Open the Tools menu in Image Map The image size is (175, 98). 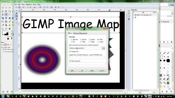tap(34, 5)
